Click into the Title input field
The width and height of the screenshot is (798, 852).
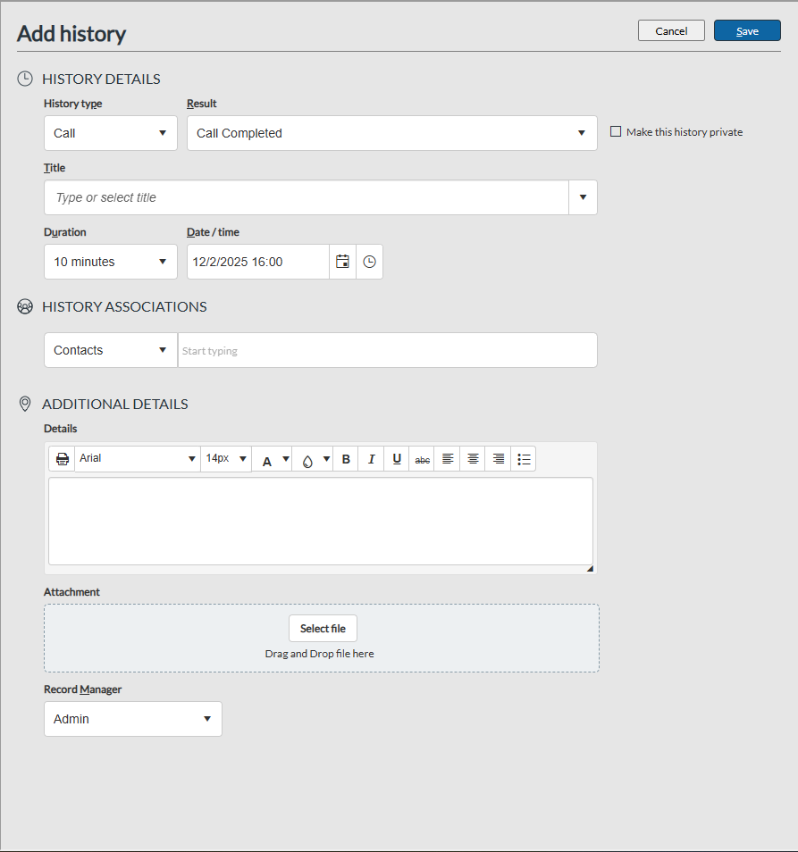click(x=307, y=197)
